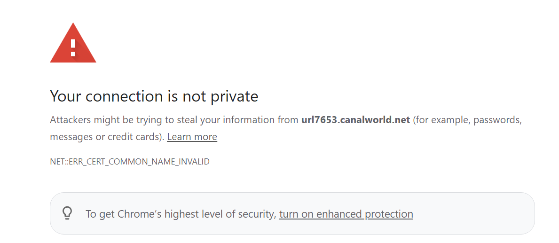The width and height of the screenshot is (559, 243).
Task: Click the messages or credit cards text
Action: click(x=107, y=137)
